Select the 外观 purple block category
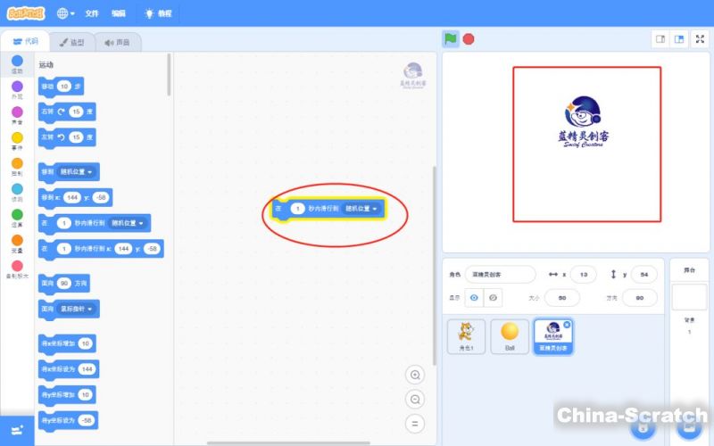The image size is (714, 446). 17,90
